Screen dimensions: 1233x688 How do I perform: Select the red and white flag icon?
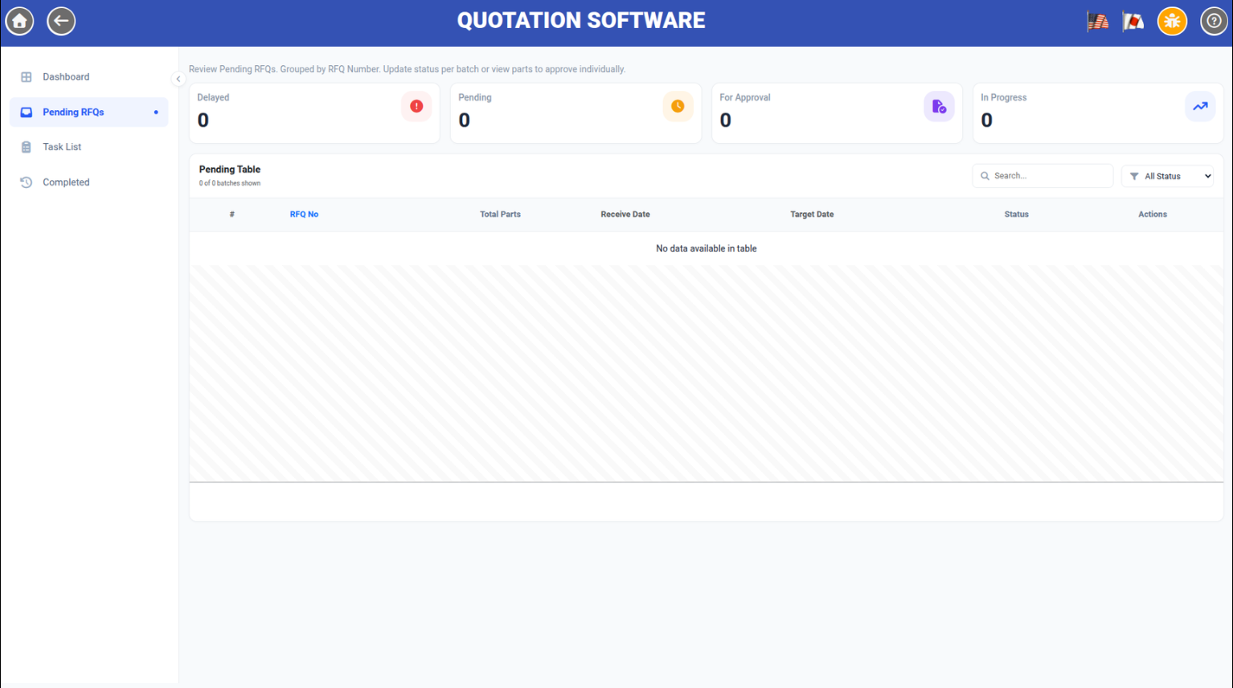[x=1133, y=22]
